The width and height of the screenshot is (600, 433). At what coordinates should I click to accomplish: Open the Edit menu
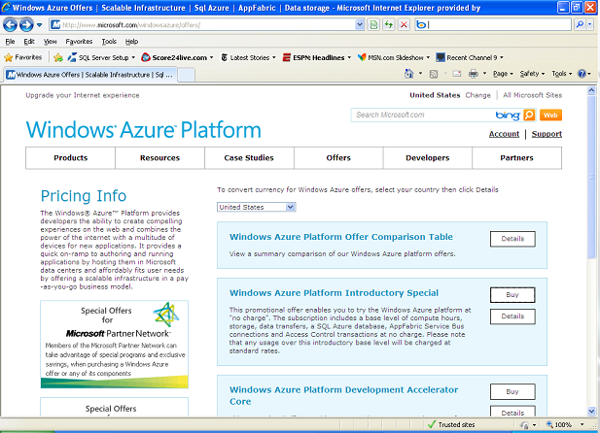(29, 42)
